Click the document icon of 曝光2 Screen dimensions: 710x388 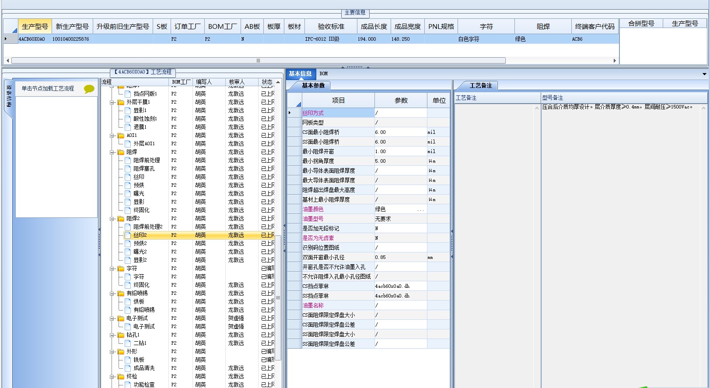click(128, 252)
